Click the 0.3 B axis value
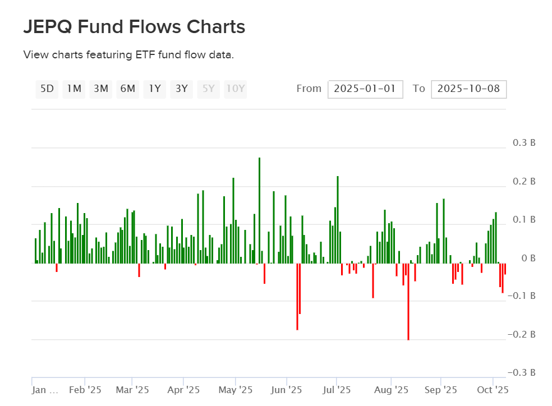Image resolution: width=552 pixels, height=406 pixels. pyautogui.click(x=524, y=143)
